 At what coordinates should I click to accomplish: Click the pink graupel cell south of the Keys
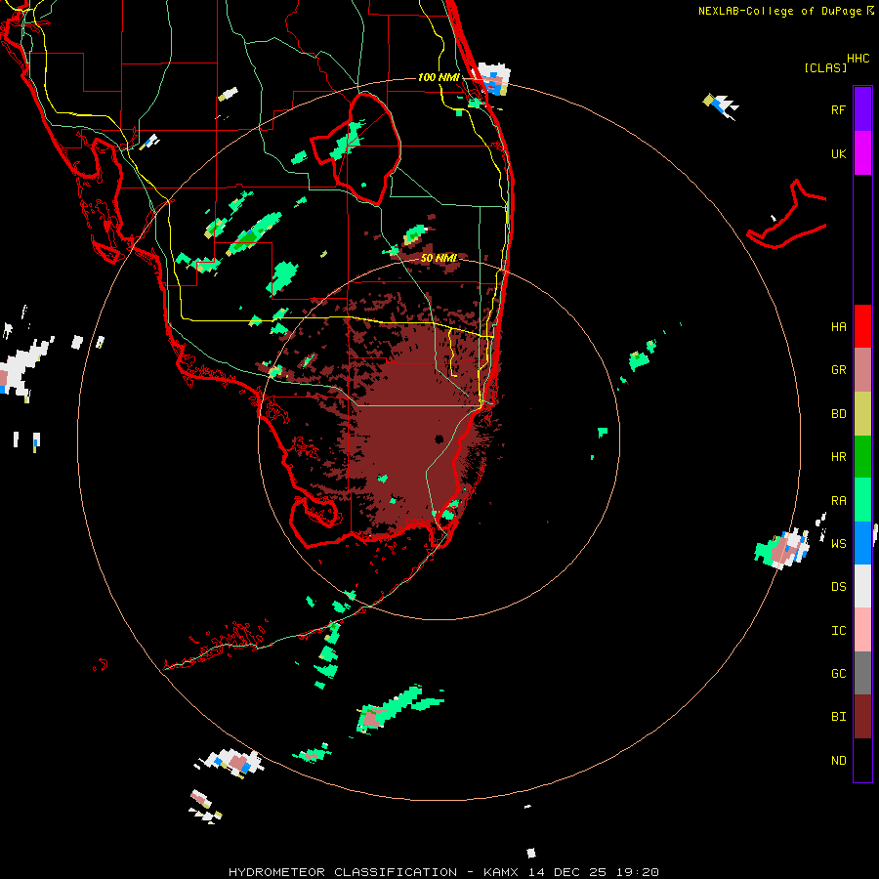[x=370, y=719]
